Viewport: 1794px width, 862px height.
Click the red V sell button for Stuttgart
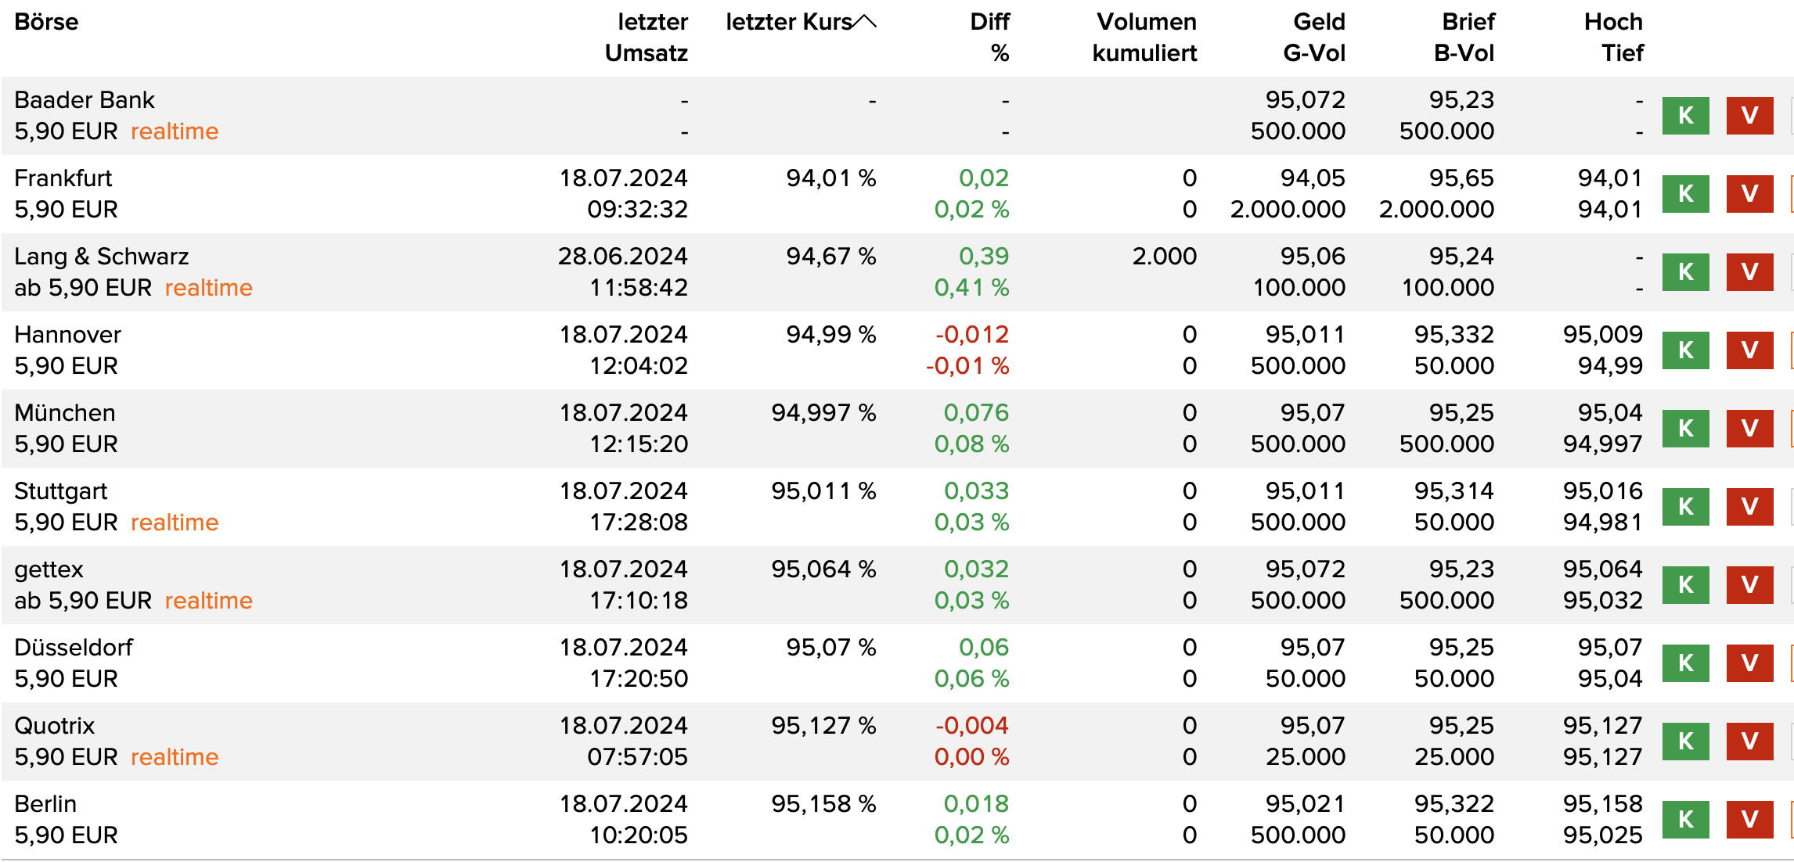coord(1749,507)
